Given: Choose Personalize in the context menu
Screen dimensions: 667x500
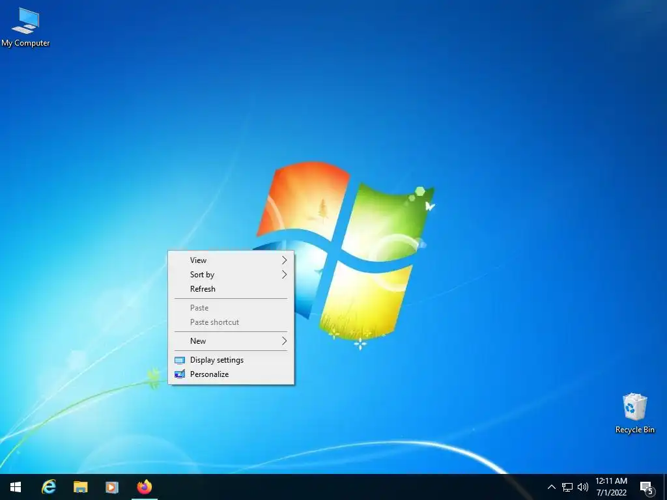Looking at the screenshot, I should pyautogui.click(x=231, y=374).
